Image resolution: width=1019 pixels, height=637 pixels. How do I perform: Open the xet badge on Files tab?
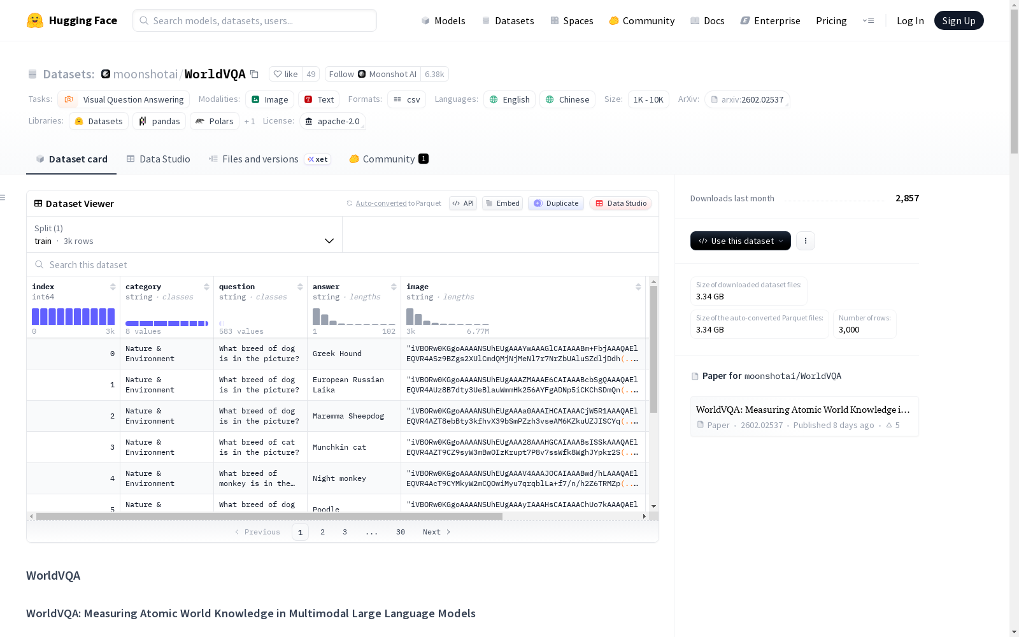pyautogui.click(x=317, y=159)
